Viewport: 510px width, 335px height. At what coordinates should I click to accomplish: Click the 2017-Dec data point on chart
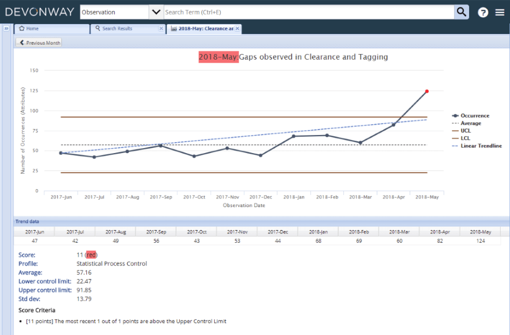[260, 155]
